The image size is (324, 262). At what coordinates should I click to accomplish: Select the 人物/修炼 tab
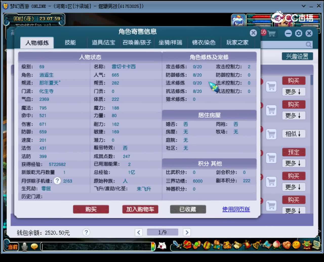click(x=37, y=43)
